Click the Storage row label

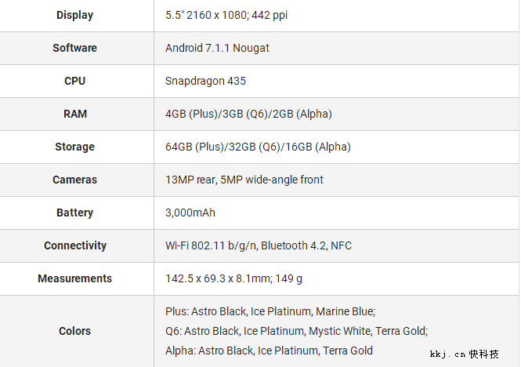tap(75, 147)
